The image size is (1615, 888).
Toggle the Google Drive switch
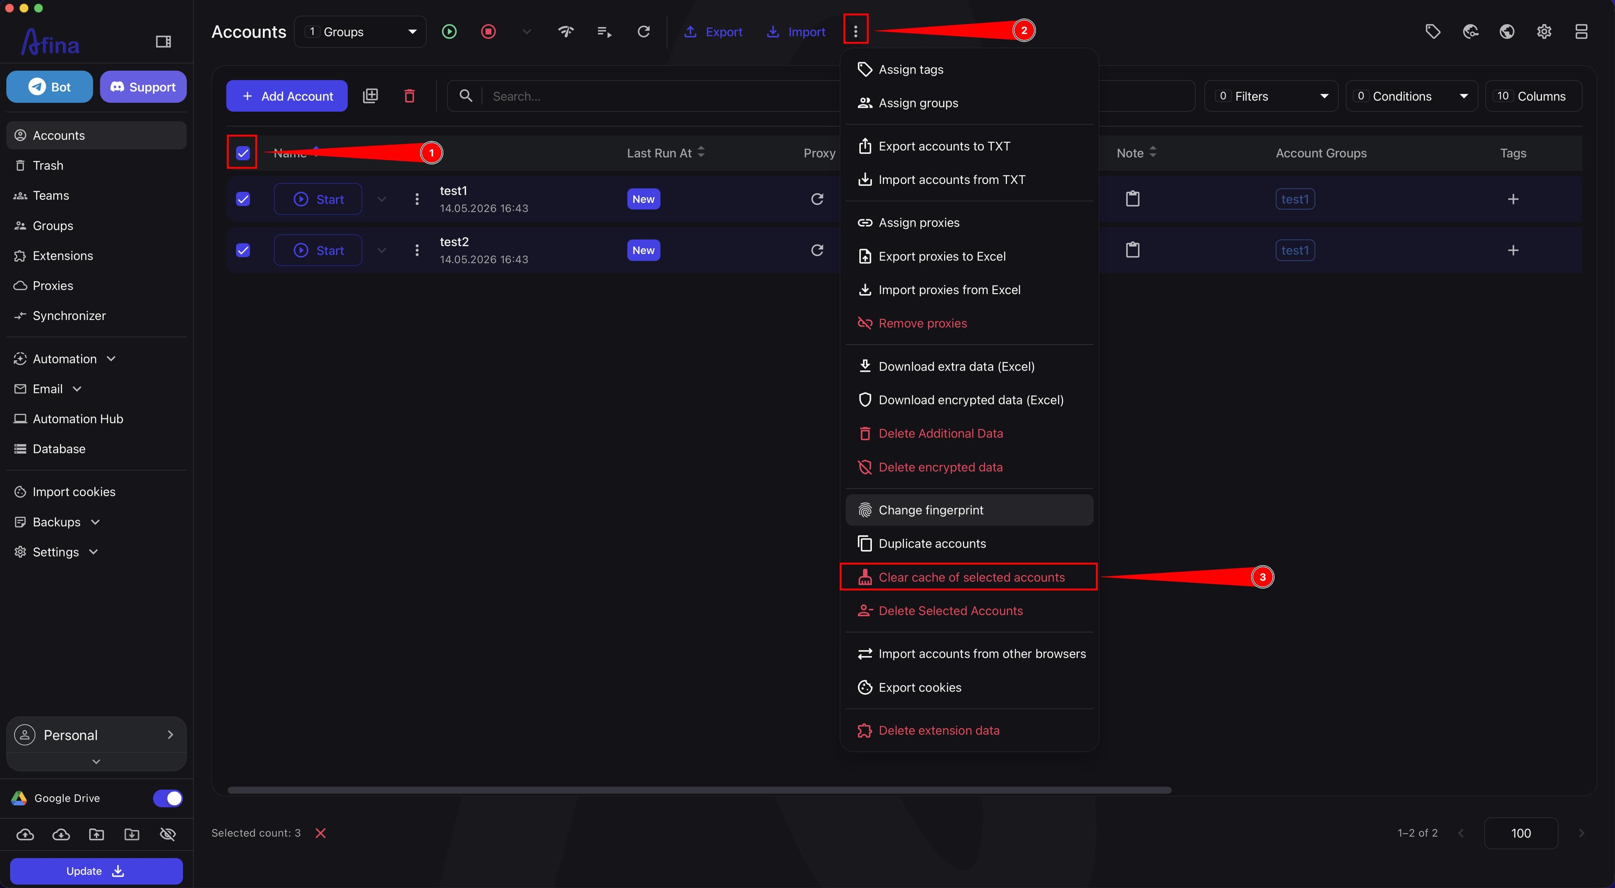[167, 798]
